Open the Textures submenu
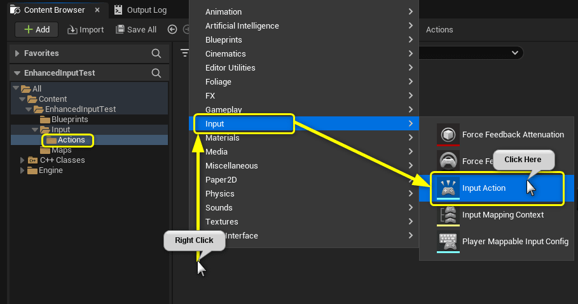 pos(304,222)
